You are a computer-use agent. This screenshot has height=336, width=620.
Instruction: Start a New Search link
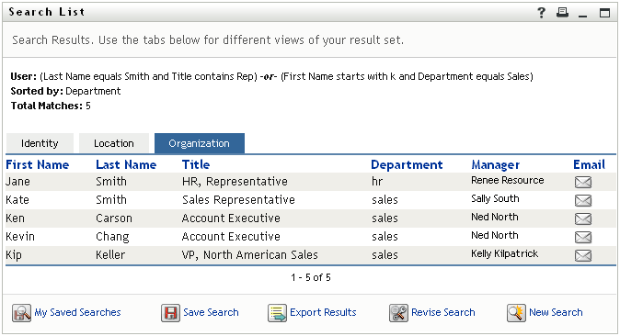[x=556, y=312]
